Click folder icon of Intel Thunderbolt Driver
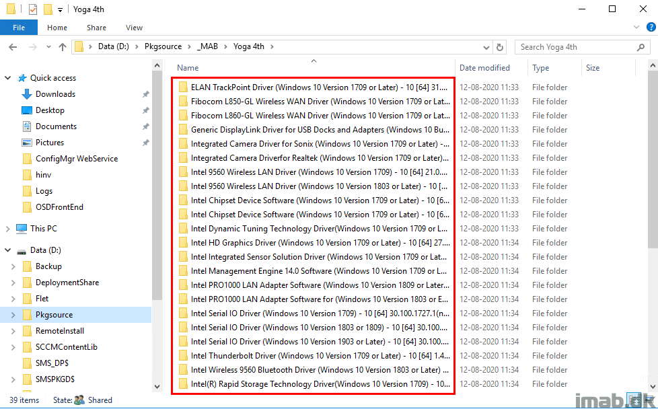This screenshot has width=658, height=409. 183,356
